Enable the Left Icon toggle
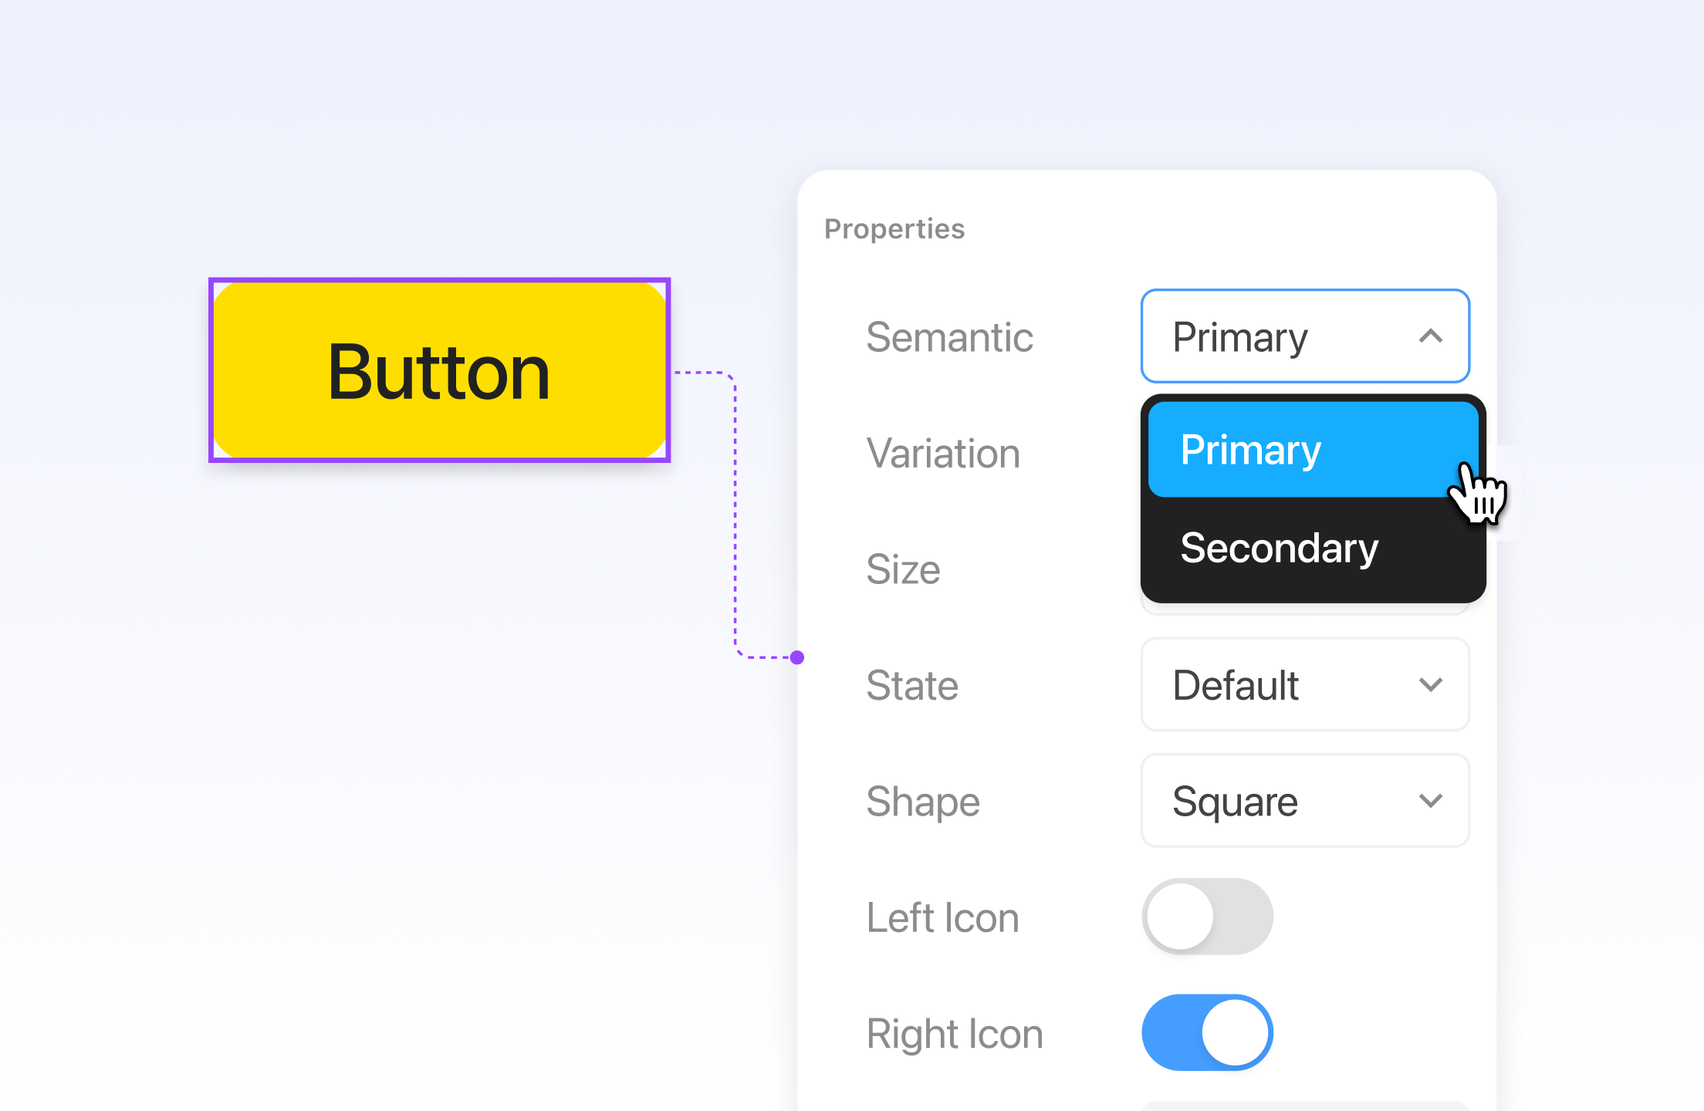The height and width of the screenshot is (1111, 1704). tap(1207, 917)
